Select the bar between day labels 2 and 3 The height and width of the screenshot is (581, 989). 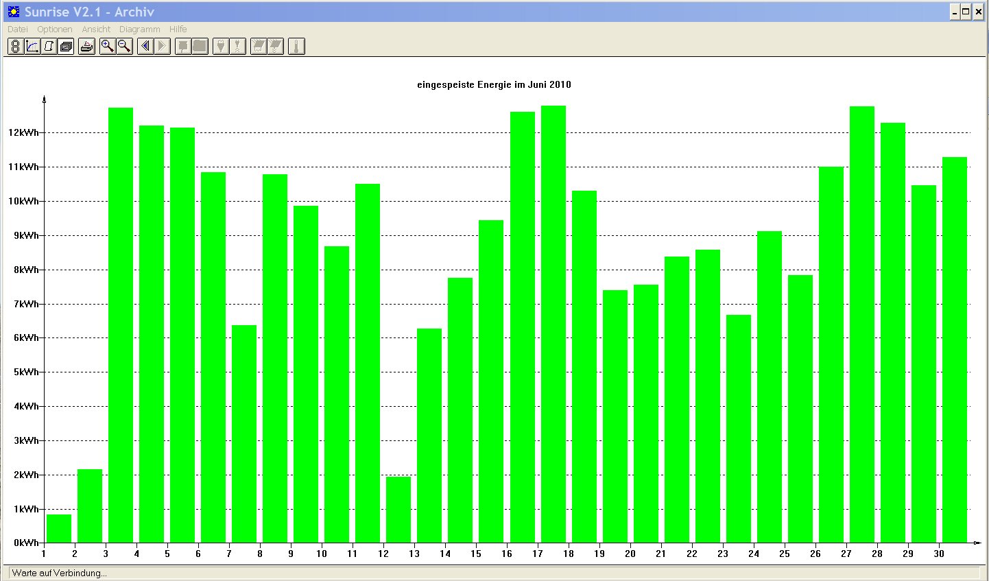point(90,506)
